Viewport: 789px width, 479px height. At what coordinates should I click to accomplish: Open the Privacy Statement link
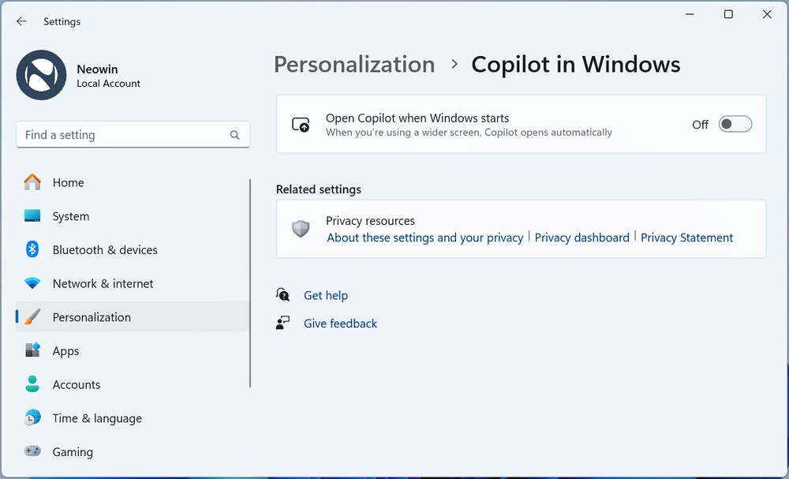click(x=686, y=238)
